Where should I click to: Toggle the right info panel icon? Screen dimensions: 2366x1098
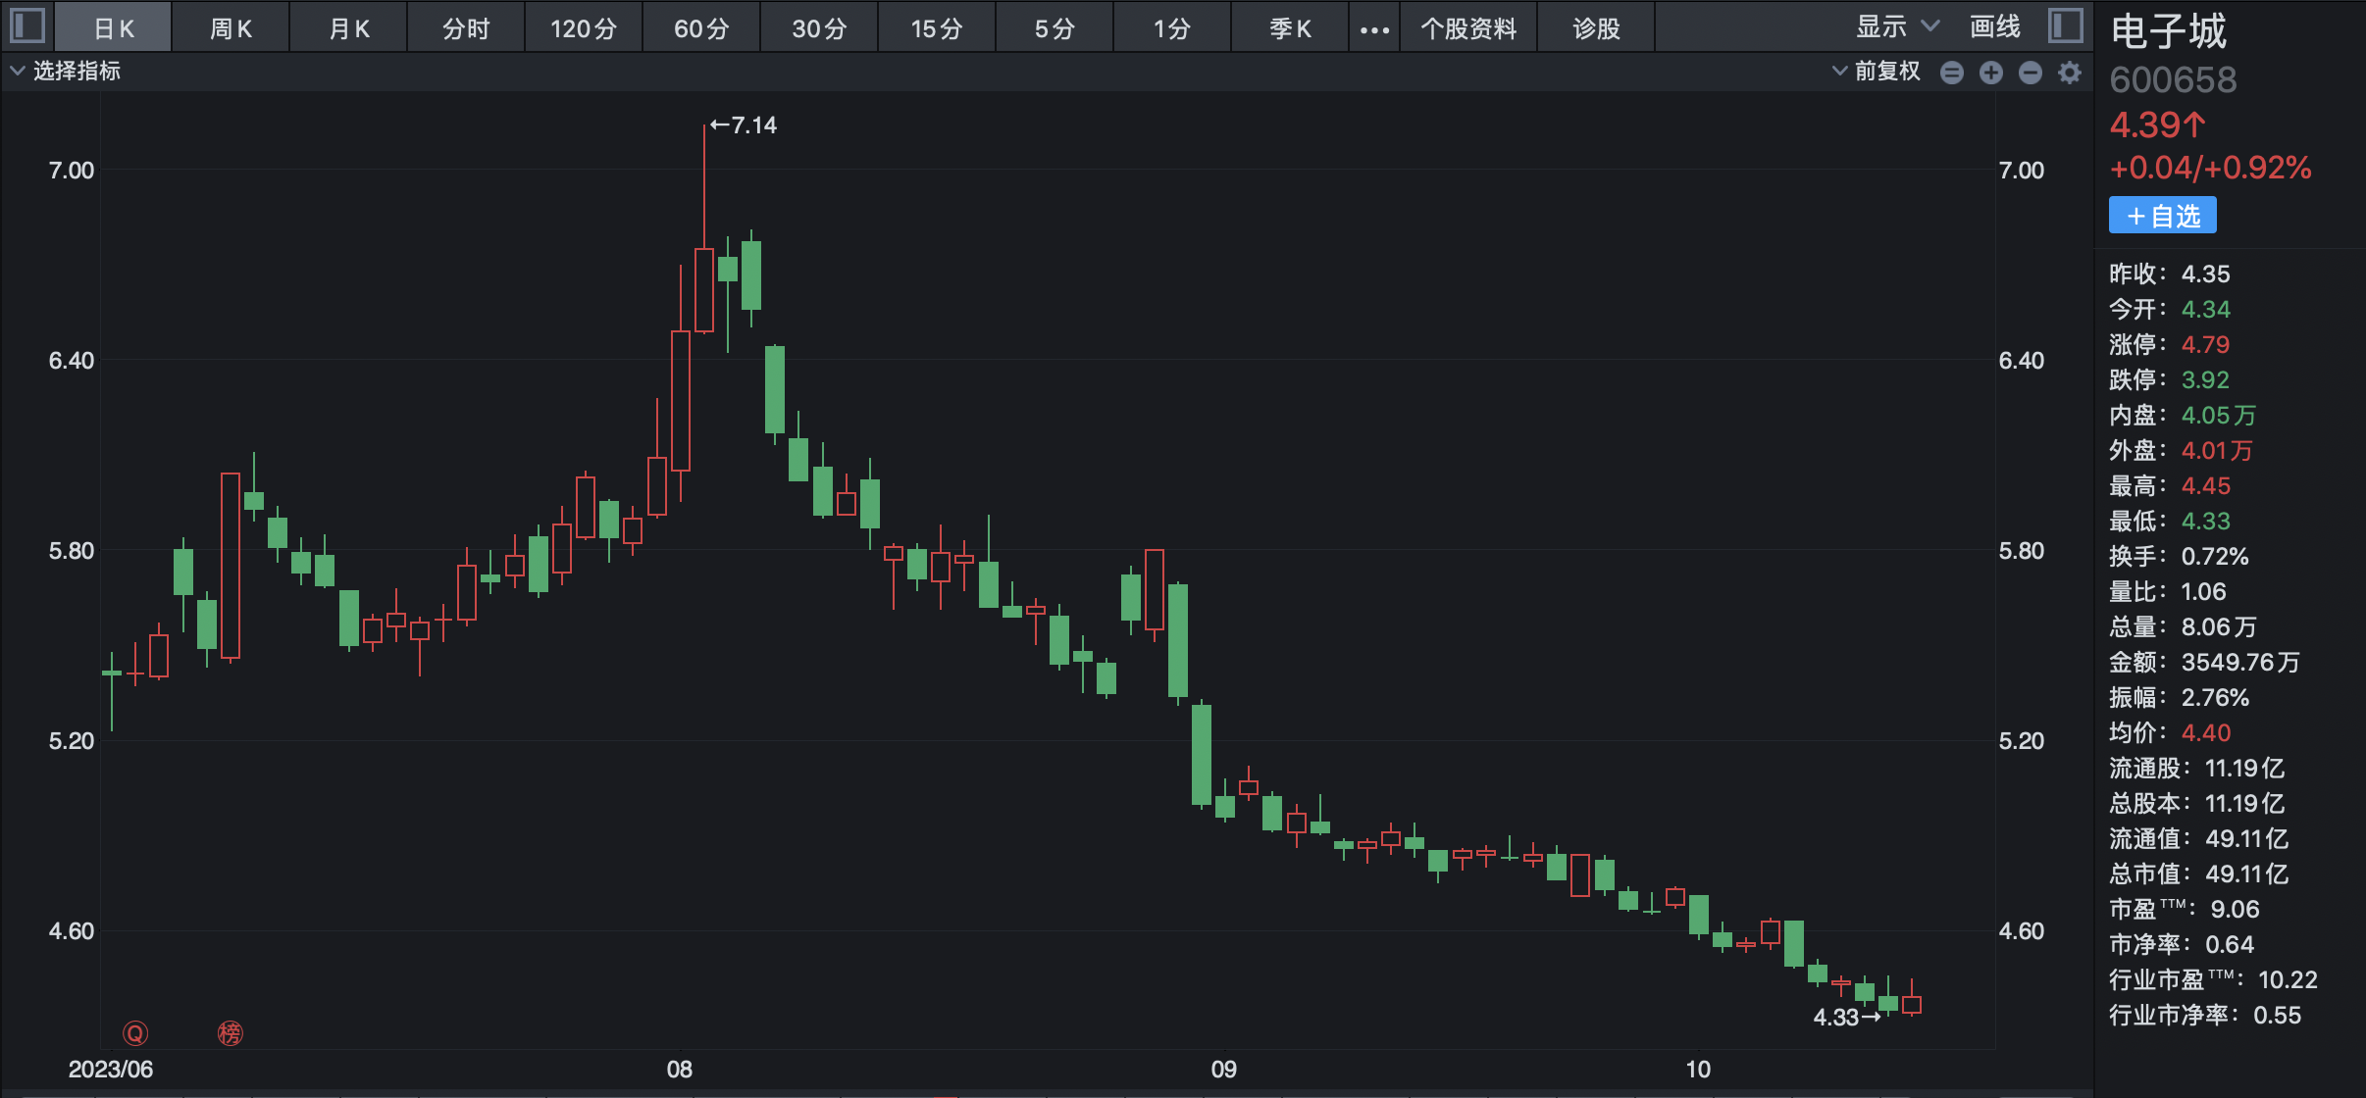(2065, 25)
